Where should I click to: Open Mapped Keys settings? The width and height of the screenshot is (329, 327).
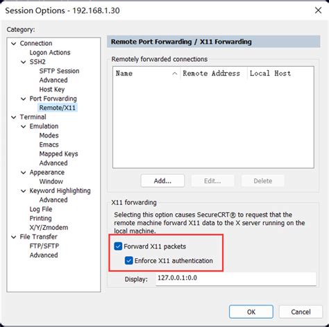pyautogui.click(x=58, y=154)
